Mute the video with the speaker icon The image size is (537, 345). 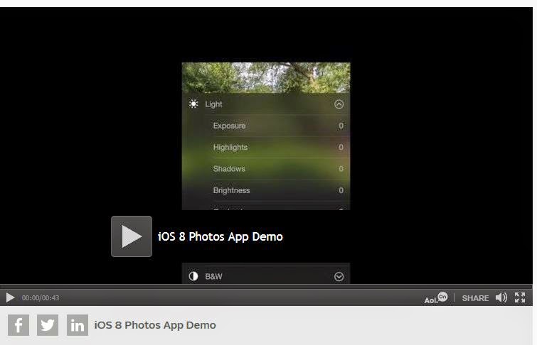pyautogui.click(x=501, y=297)
